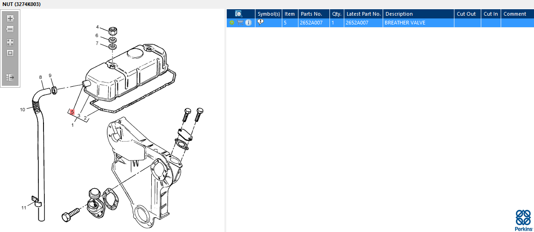Sort by Item column header
The image size is (534, 232).
click(290, 14)
